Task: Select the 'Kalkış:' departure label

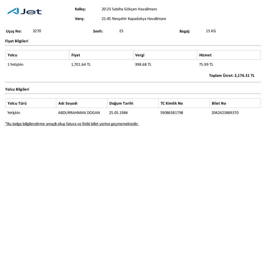Action: (80, 9)
